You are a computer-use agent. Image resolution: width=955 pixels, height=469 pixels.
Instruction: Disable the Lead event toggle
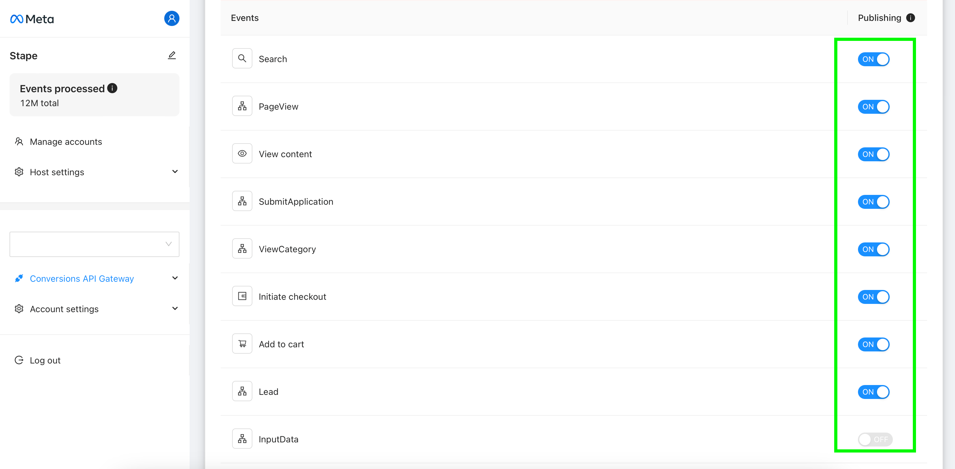[x=874, y=392]
